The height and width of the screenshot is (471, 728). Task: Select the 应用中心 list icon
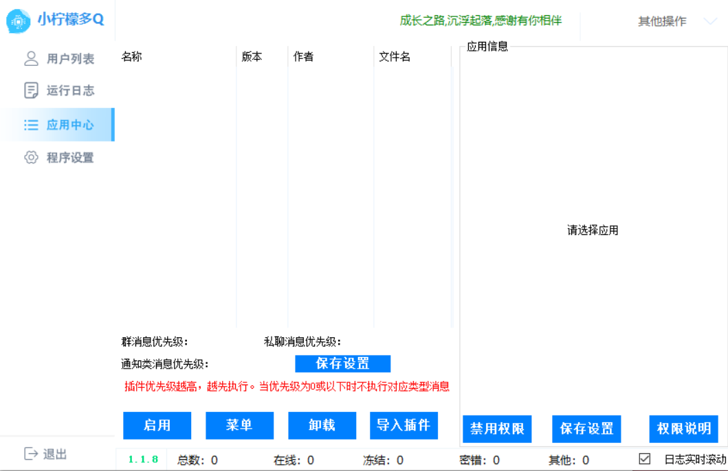click(x=30, y=124)
